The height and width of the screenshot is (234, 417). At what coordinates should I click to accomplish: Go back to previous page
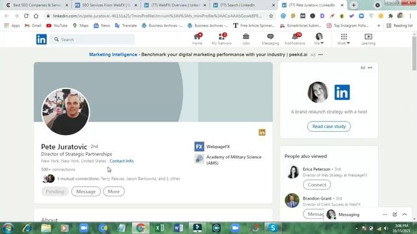(7, 16)
